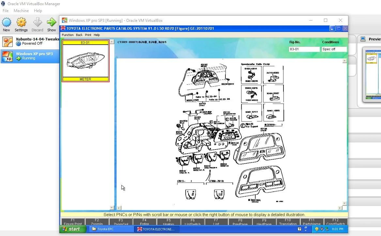The width and height of the screenshot is (381, 236).
Task: Click the Preview panel monitor icon
Action: tap(363, 39)
